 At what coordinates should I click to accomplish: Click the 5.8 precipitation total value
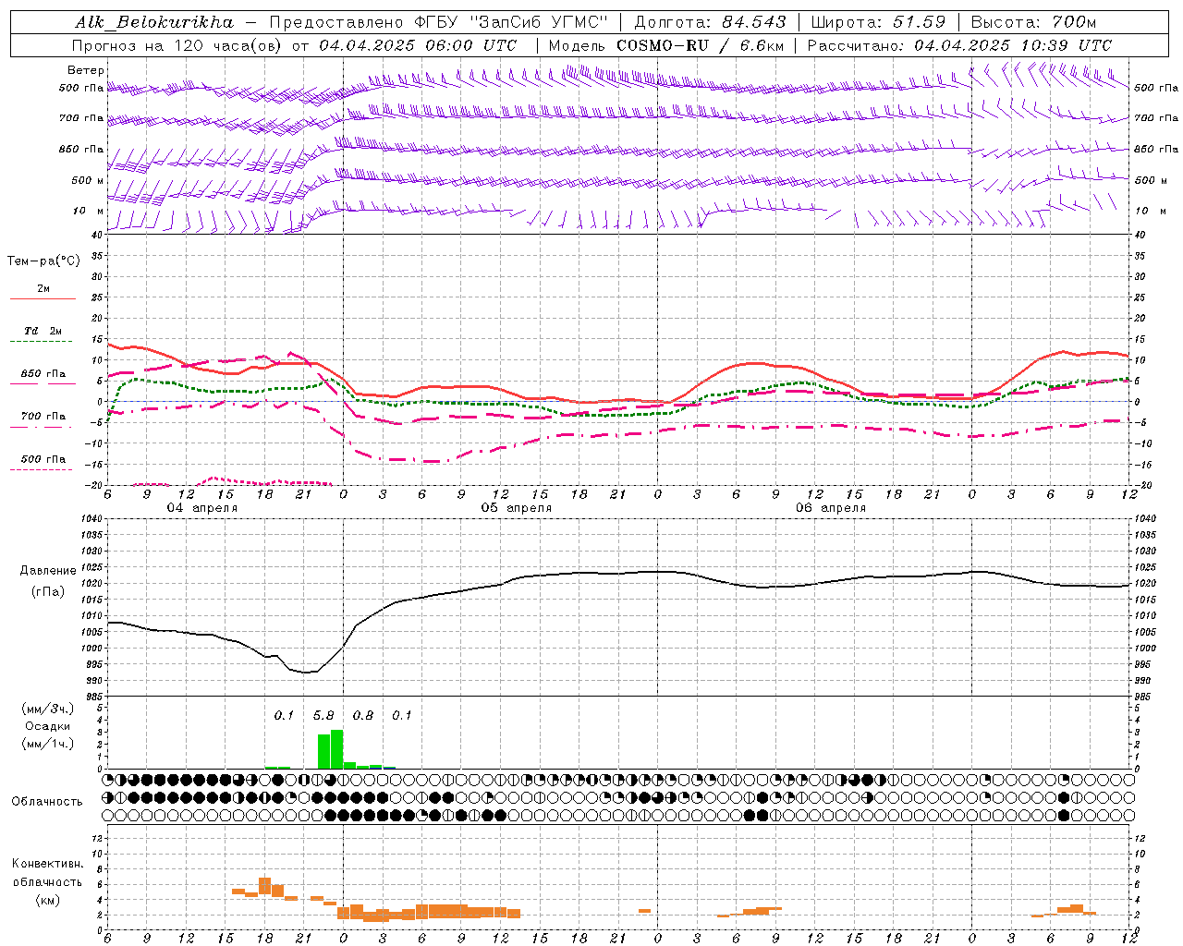323,715
